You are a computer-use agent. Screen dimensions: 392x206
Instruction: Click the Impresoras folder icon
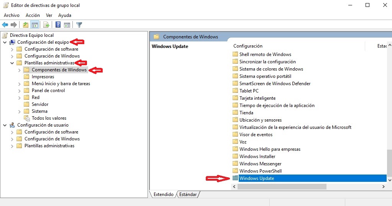pos(26,77)
